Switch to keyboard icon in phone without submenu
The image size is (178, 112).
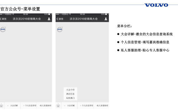click(x=2, y=105)
